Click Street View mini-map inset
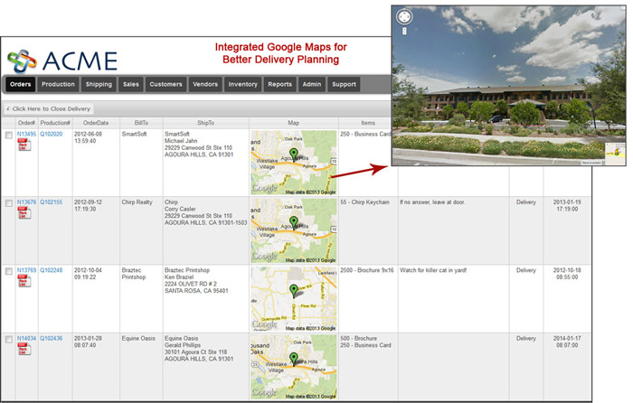Screen dimensions: 633x403 tap(614, 154)
